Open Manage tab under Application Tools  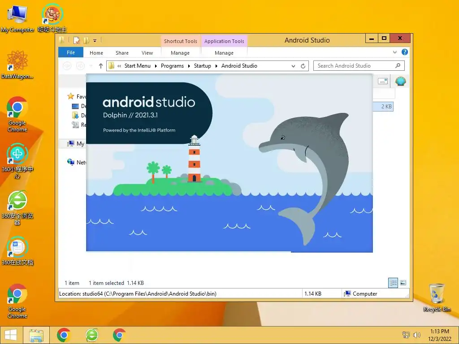point(224,53)
